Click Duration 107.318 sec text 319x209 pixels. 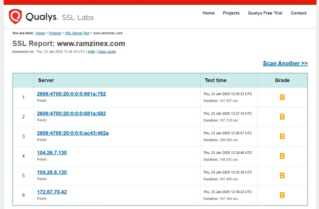[x=221, y=120]
